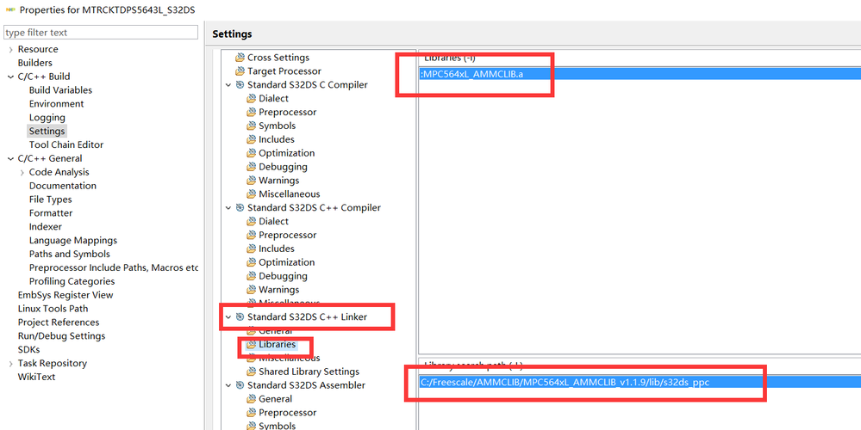
Task: Click Includes icon under S32DS C Compiler
Action: (x=251, y=139)
